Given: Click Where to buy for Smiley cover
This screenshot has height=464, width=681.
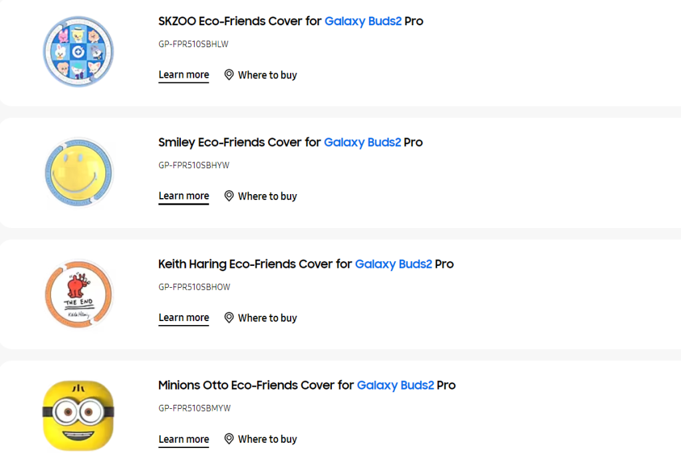Looking at the screenshot, I should (x=267, y=196).
